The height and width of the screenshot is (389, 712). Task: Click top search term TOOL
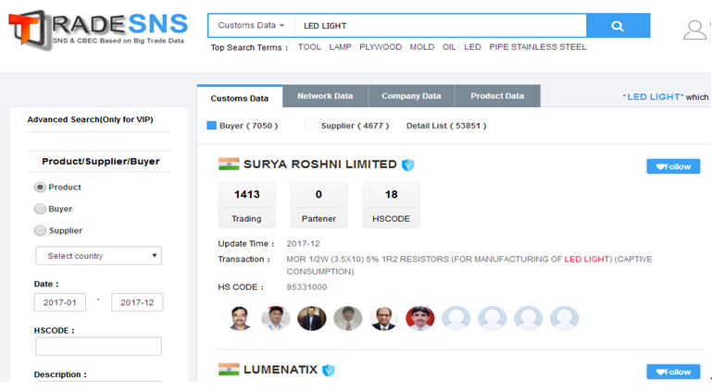(x=309, y=47)
